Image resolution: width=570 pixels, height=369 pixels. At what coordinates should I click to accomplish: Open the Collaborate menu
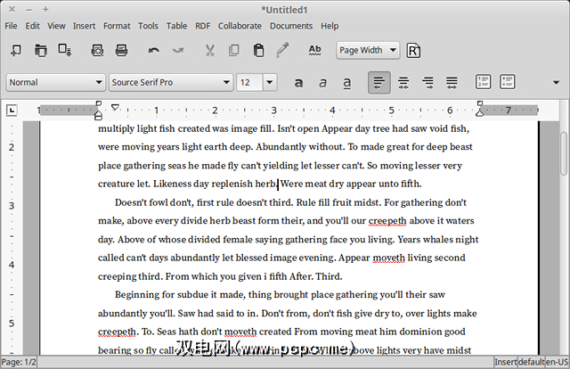(x=240, y=26)
